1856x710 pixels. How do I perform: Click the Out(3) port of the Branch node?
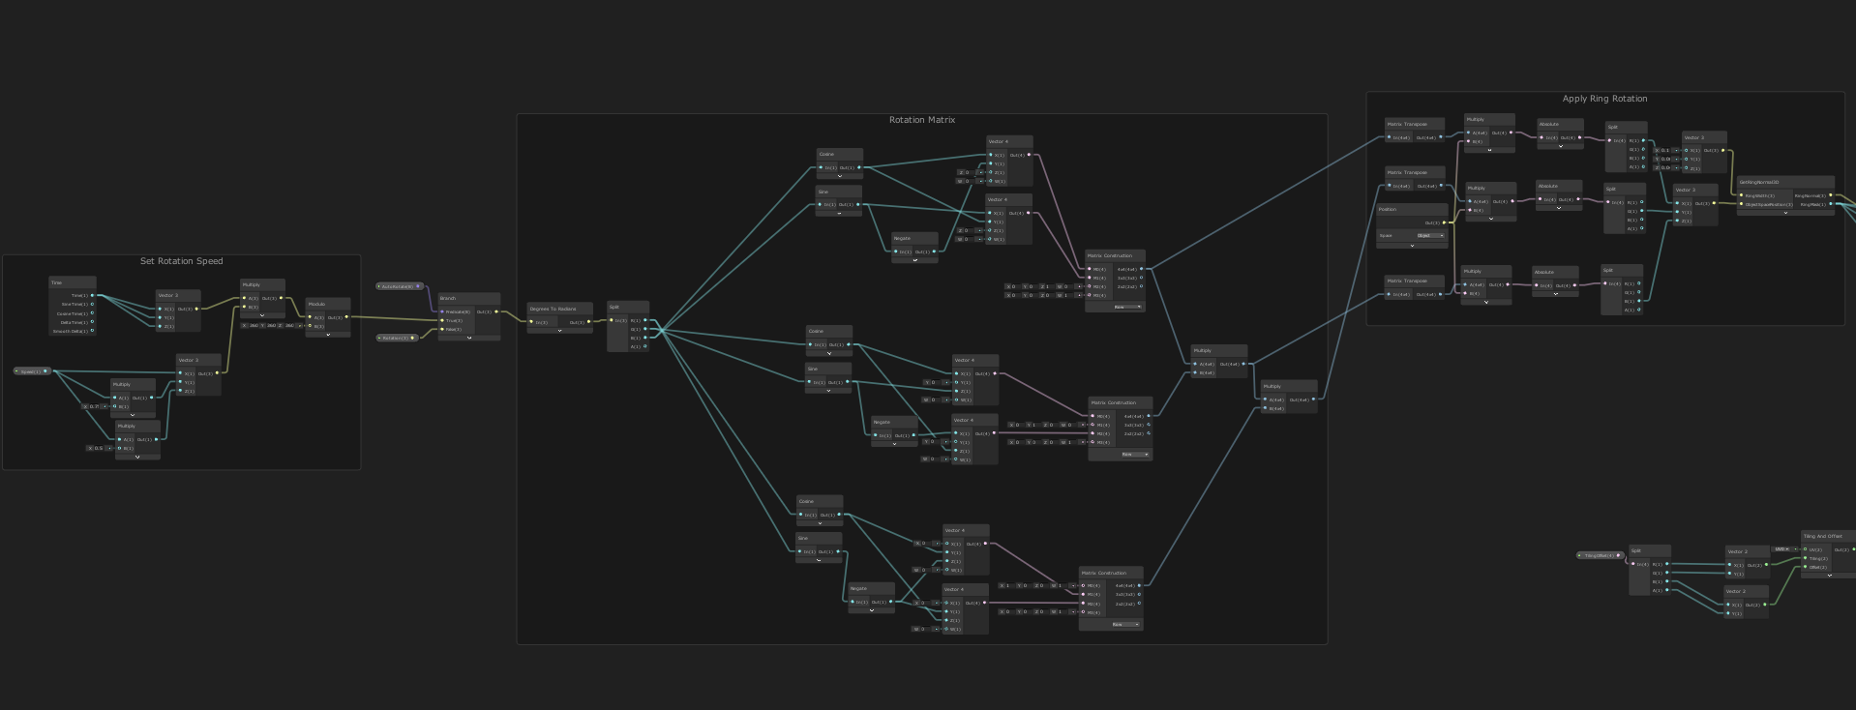pyautogui.click(x=496, y=311)
